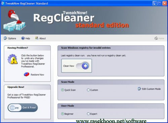Click the greyed Home icon

point(156,38)
